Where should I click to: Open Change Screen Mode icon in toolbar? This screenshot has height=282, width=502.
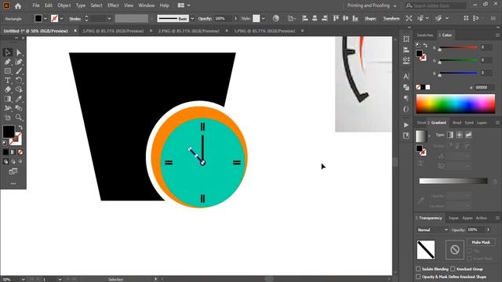click(13, 172)
